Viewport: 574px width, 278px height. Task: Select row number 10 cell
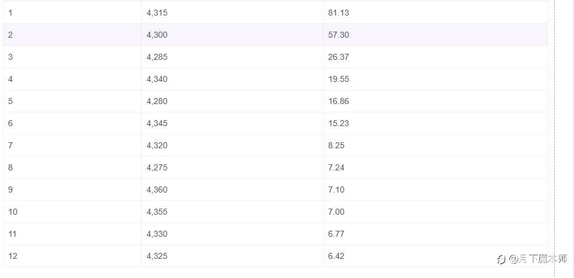pos(72,212)
